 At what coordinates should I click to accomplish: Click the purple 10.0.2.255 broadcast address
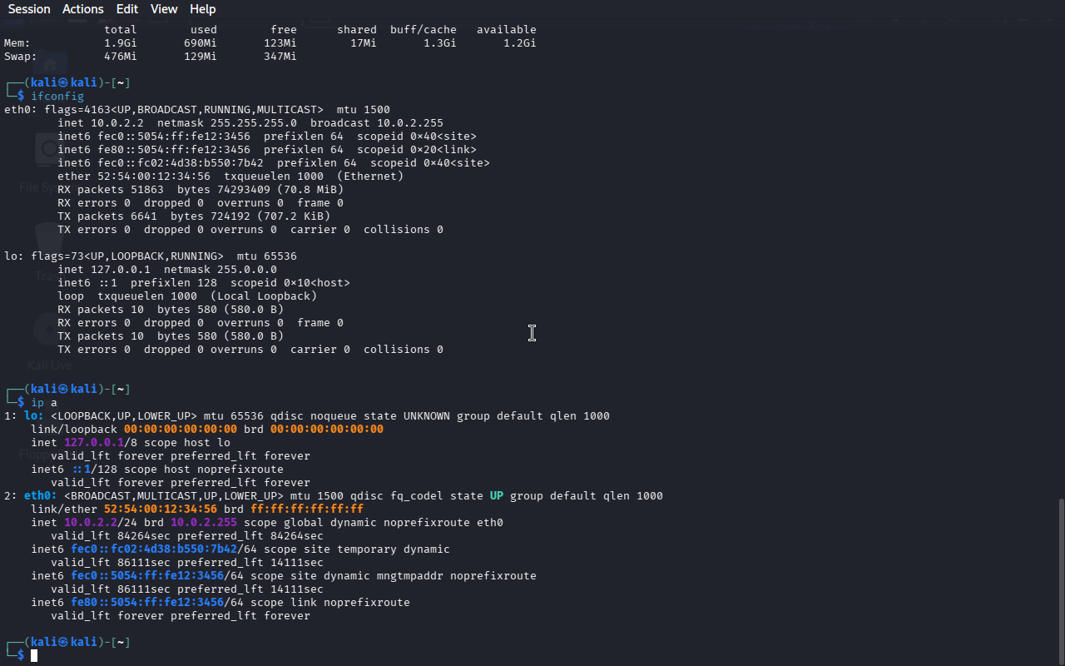(204, 523)
